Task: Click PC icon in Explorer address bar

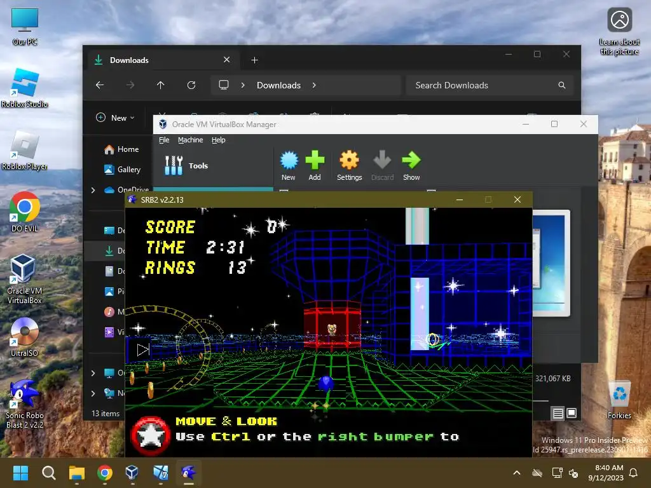Action: point(224,85)
